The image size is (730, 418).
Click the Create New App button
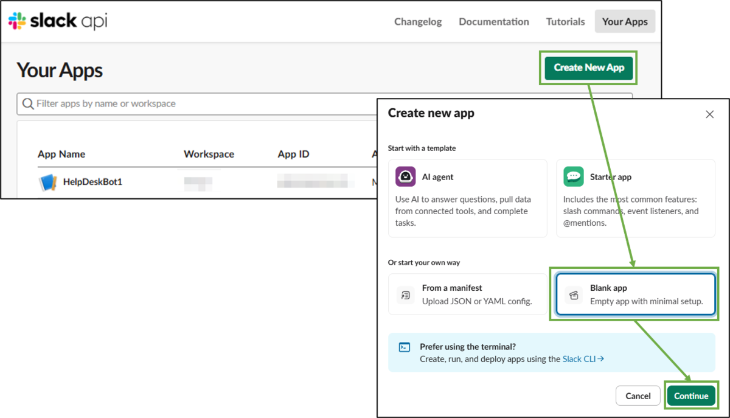point(589,68)
